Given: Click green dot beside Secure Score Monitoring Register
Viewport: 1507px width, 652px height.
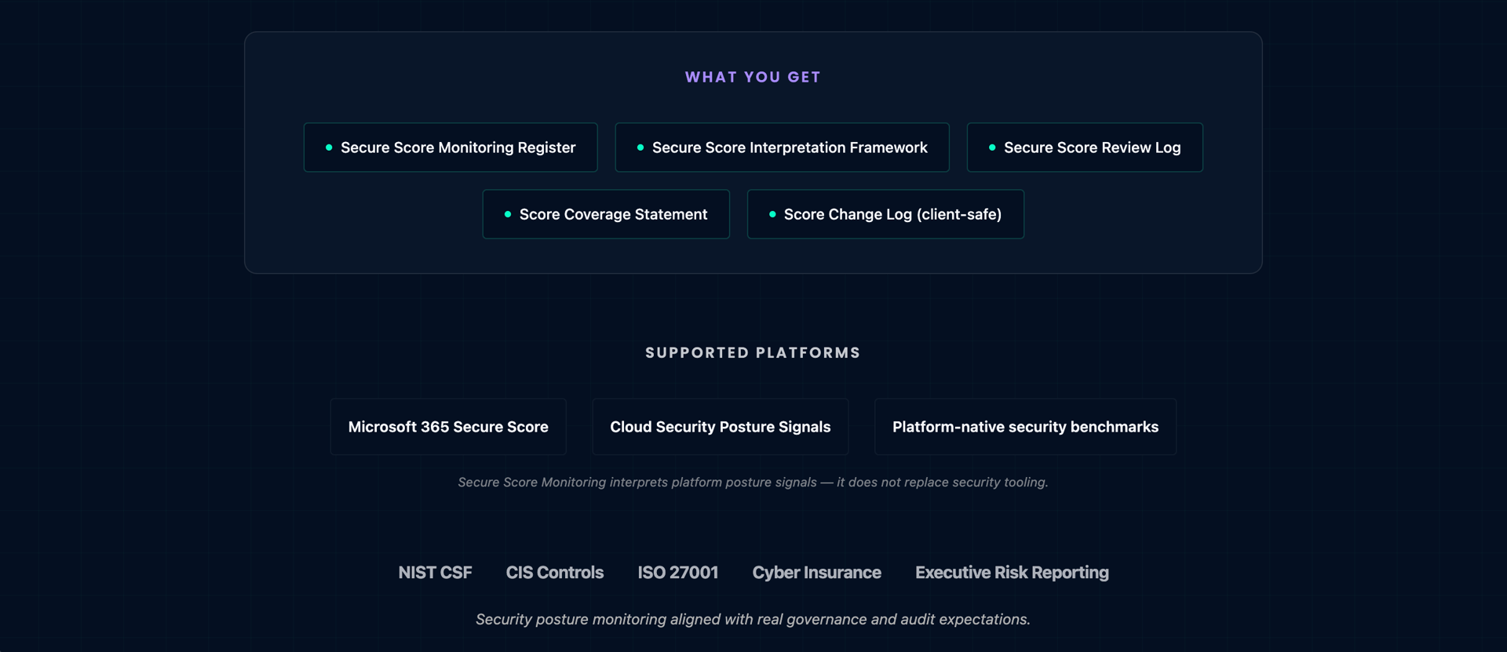Looking at the screenshot, I should pos(329,148).
